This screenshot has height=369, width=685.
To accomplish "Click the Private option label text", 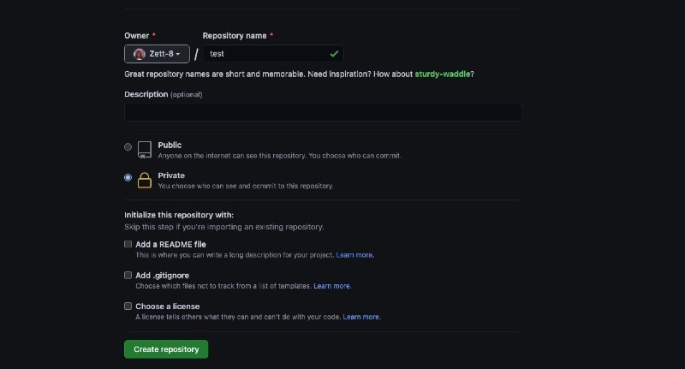I will (171, 176).
